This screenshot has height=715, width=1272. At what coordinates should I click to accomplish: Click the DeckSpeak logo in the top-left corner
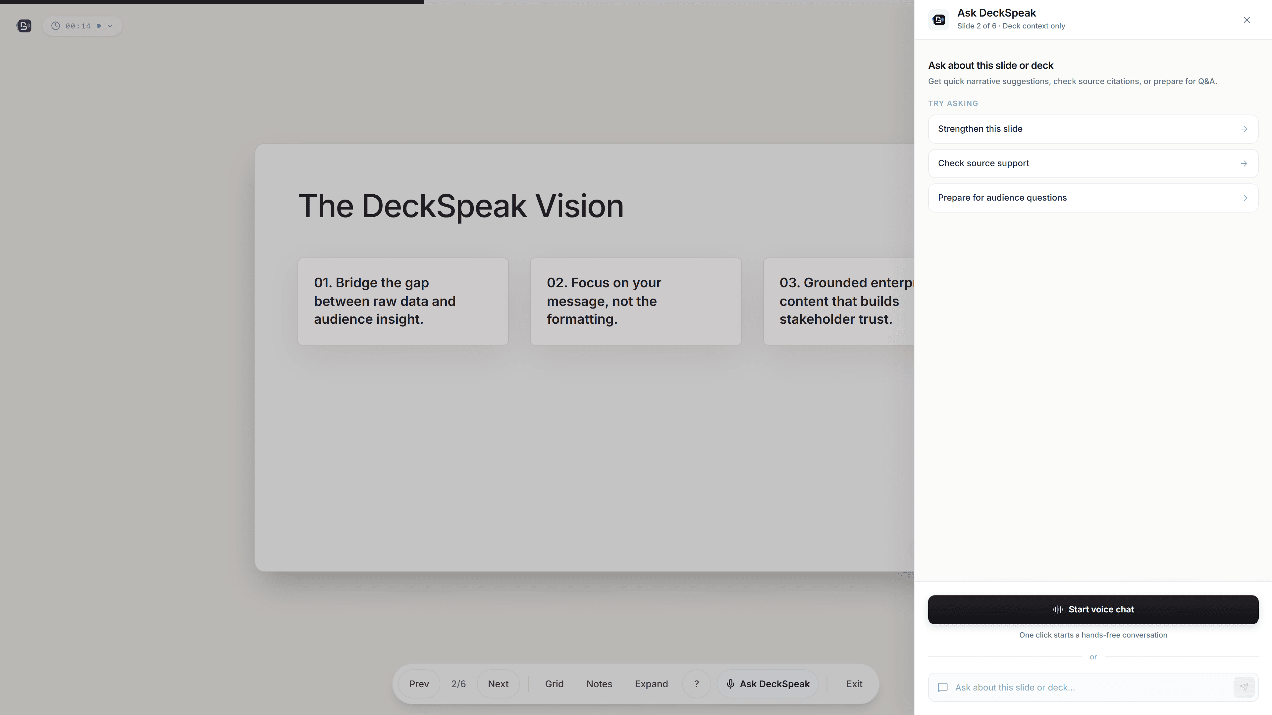point(24,26)
